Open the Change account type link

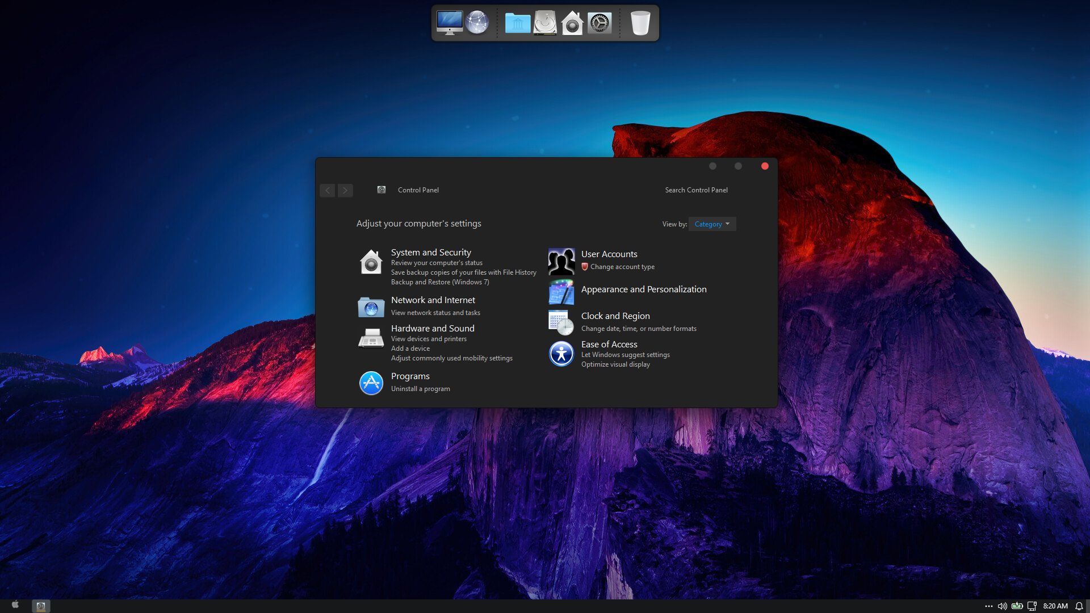click(622, 267)
